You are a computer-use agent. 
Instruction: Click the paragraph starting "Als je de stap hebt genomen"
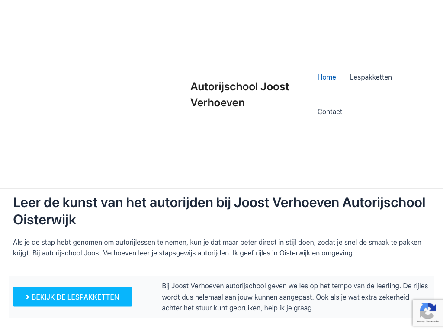(x=217, y=248)
